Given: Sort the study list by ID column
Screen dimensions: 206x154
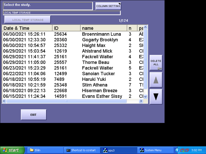Looking at the screenshot, I should click(x=66, y=28).
